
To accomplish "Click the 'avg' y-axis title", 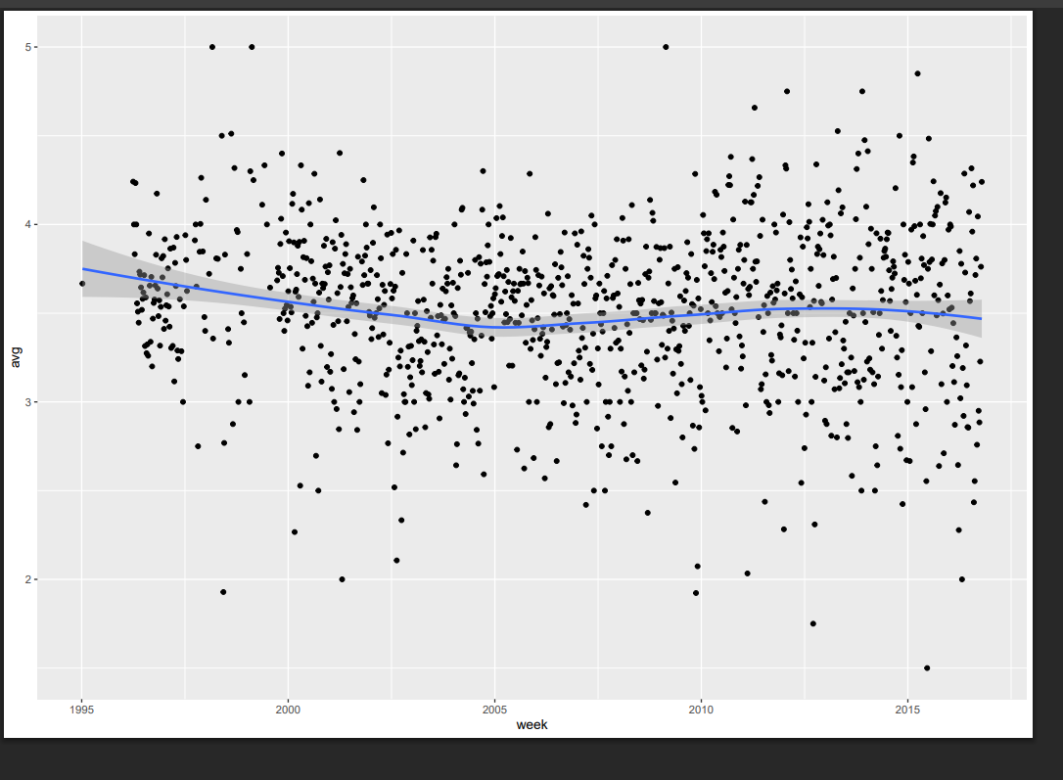I will (15, 359).
